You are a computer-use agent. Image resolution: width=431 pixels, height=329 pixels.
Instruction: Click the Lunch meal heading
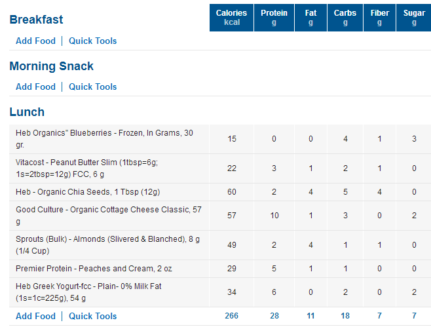(x=27, y=112)
